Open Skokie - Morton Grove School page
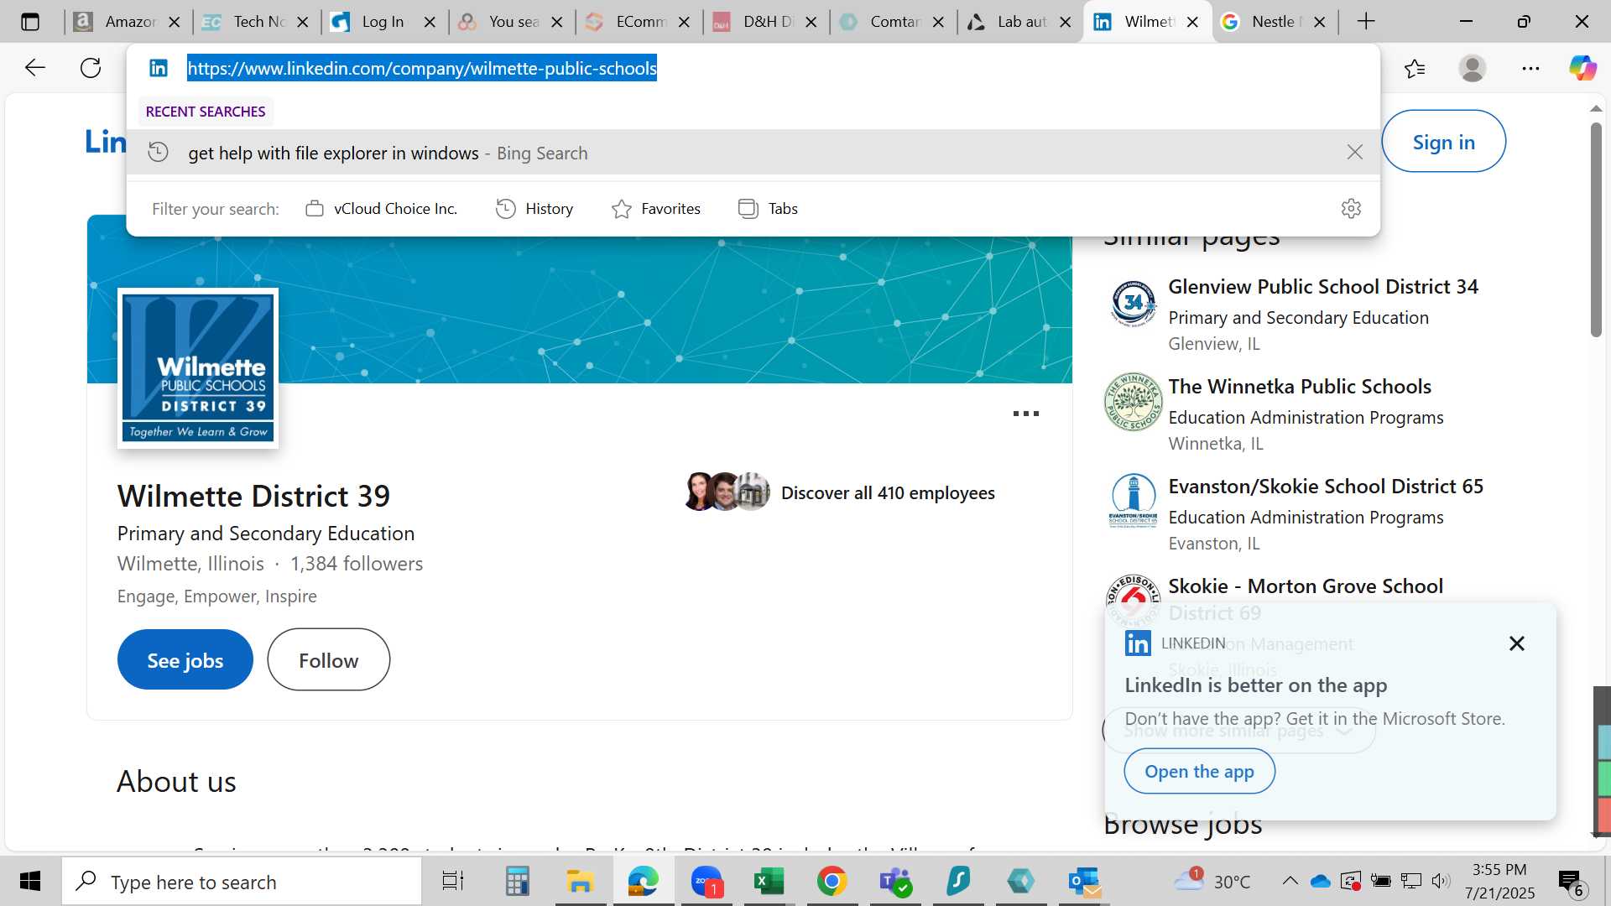Image resolution: width=1611 pixels, height=906 pixels. coord(1306,586)
